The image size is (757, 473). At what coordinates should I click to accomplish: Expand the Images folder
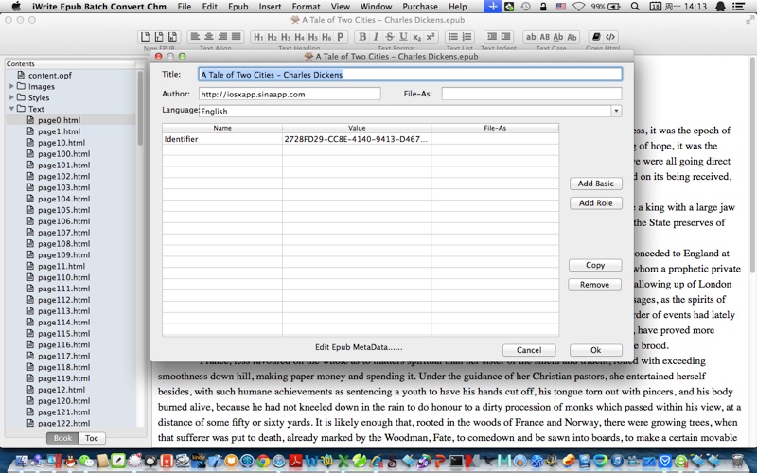[x=11, y=86]
